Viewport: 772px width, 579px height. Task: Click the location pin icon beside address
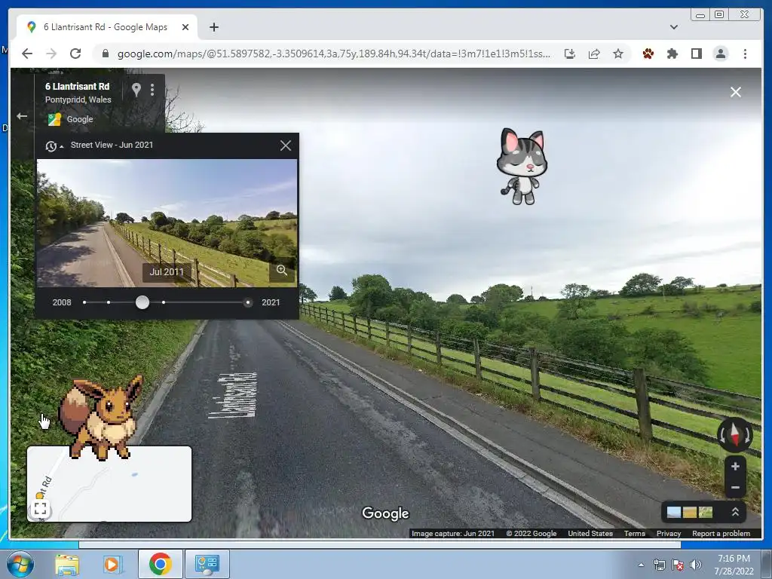pyautogui.click(x=136, y=89)
